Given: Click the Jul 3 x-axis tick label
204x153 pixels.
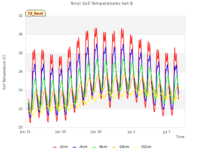Looking at the screenshot, I should [131, 132].
